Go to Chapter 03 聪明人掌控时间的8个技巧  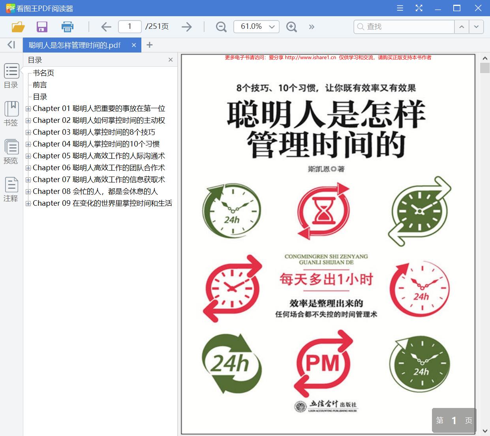pos(94,132)
